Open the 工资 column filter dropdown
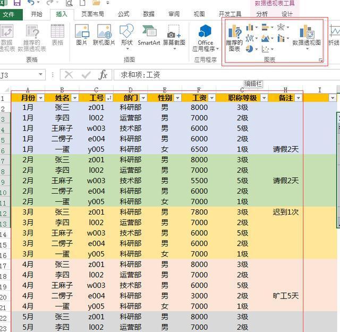This screenshot has height=332, width=340. [x=212, y=98]
